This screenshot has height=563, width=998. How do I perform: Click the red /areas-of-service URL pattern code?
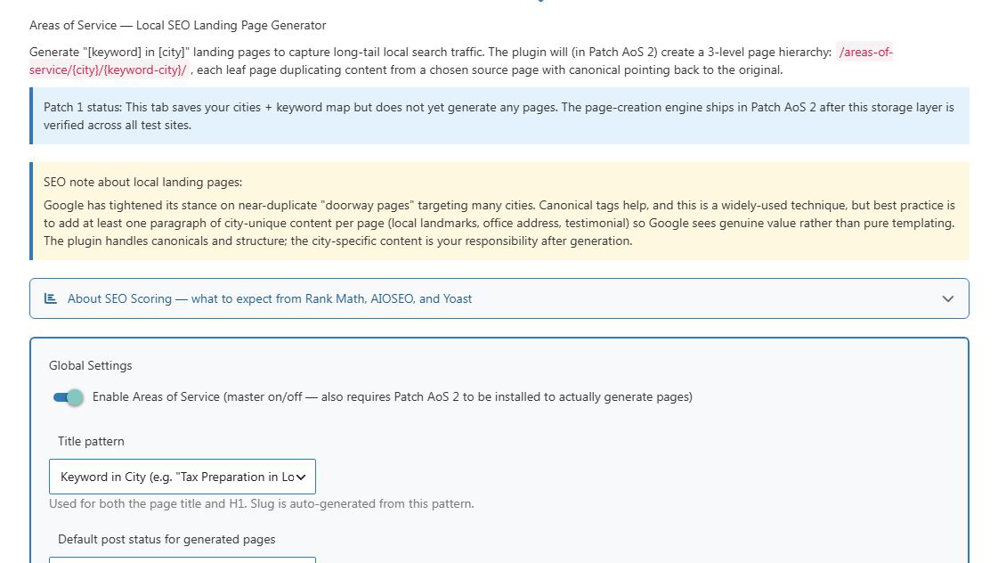(x=461, y=61)
